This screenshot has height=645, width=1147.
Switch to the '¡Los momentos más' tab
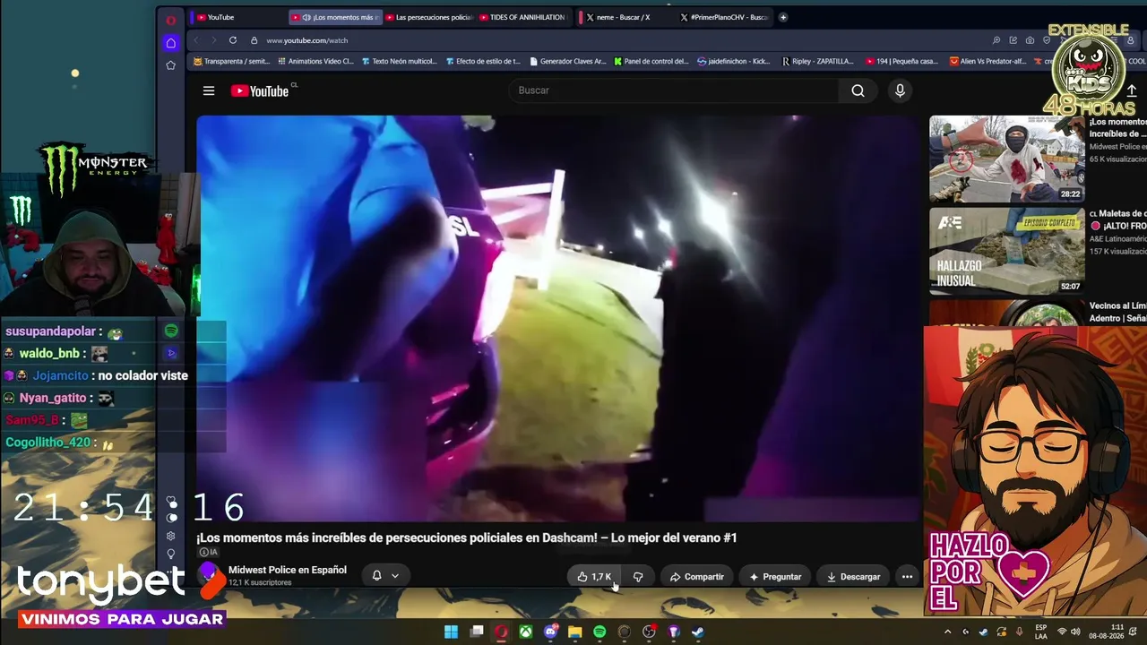336,17
